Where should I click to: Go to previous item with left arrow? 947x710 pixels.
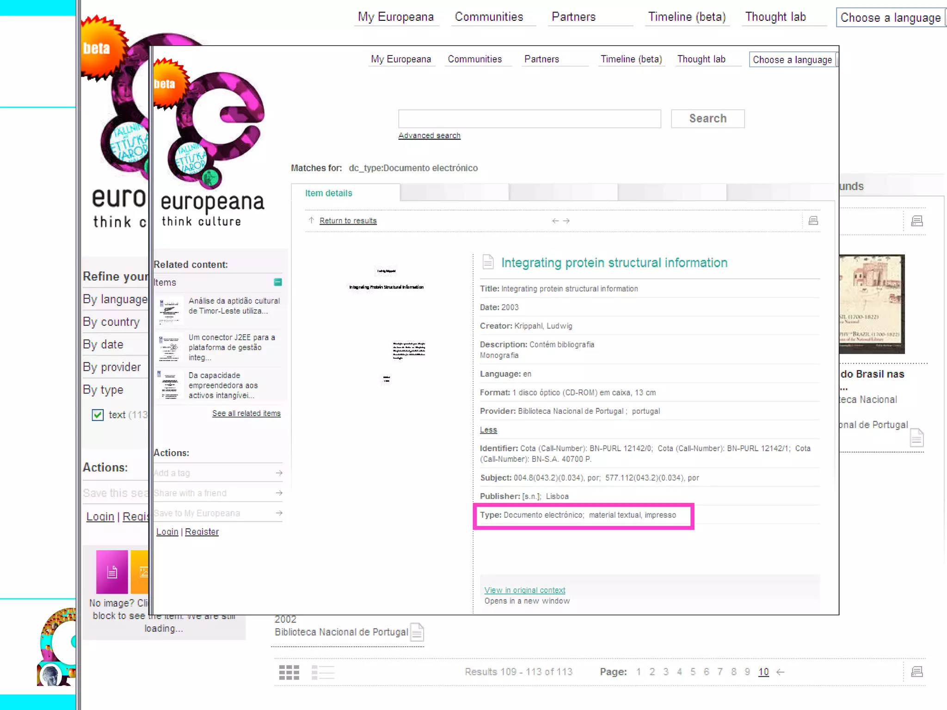point(555,221)
